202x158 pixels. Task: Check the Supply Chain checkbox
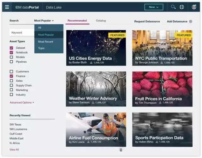[11, 85]
